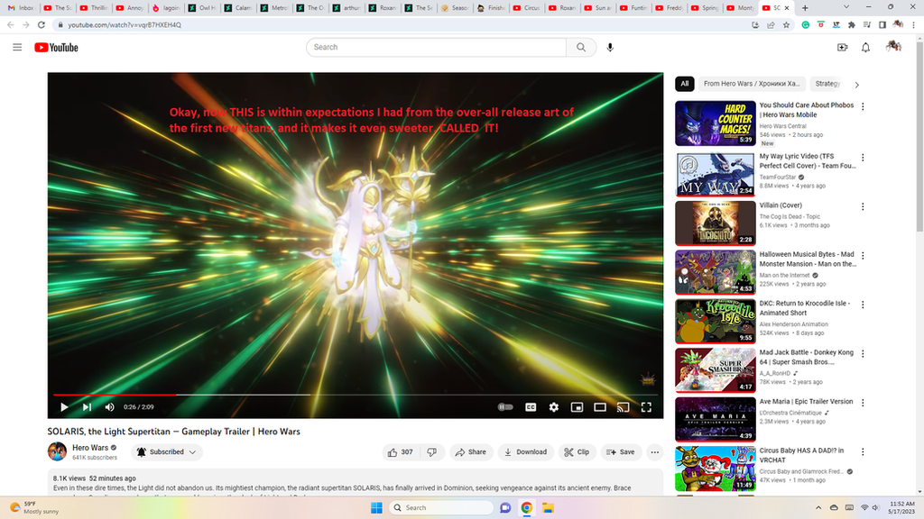The height and width of the screenshot is (519, 924).
Task: Select the From Hero Wars filter chip
Action: pyautogui.click(x=752, y=84)
